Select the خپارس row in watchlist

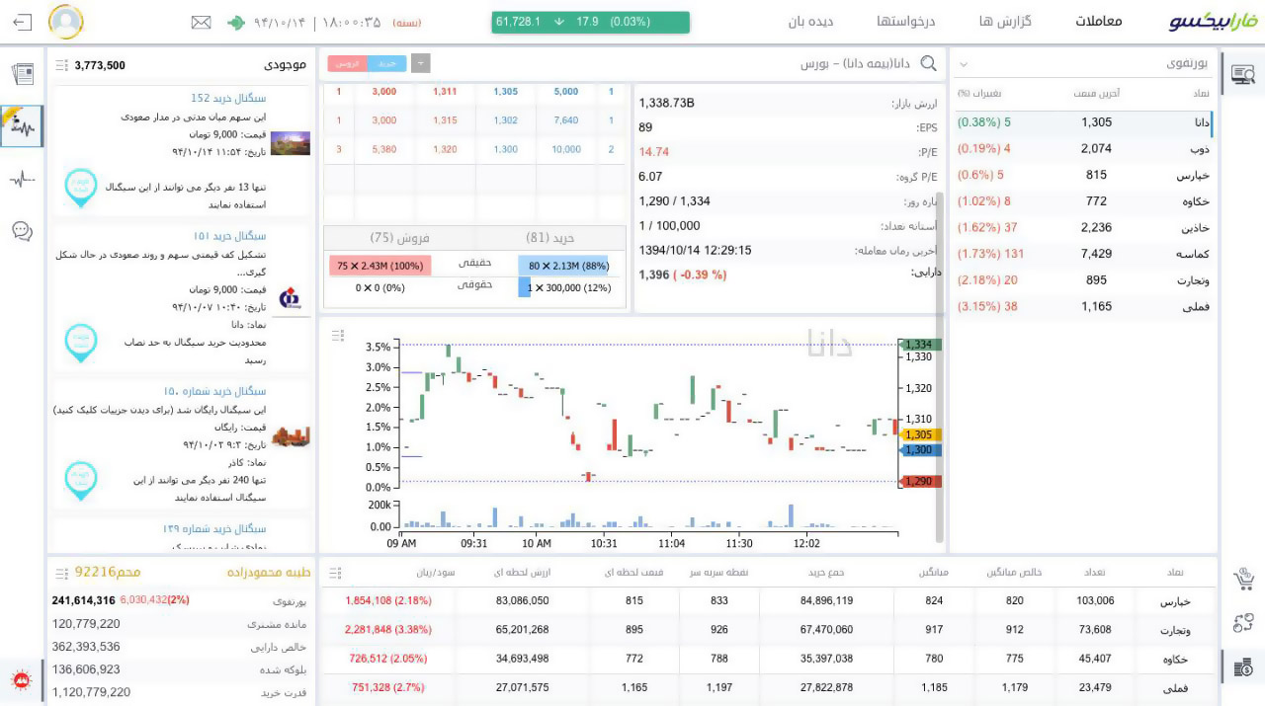(x=1082, y=175)
